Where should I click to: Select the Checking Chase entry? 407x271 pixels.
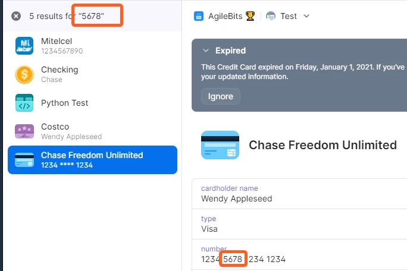pyautogui.click(x=92, y=74)
